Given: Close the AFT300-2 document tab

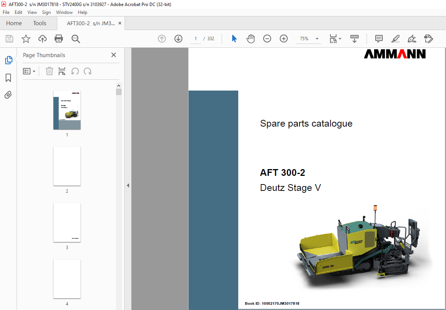Looking at the screenshot, I should pyautogui.click(x=120, y=23).
